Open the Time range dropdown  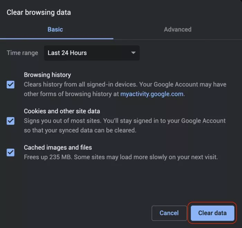[x=92, y=53]
